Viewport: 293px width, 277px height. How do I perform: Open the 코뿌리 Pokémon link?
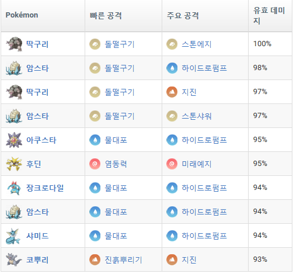(37, 260)
